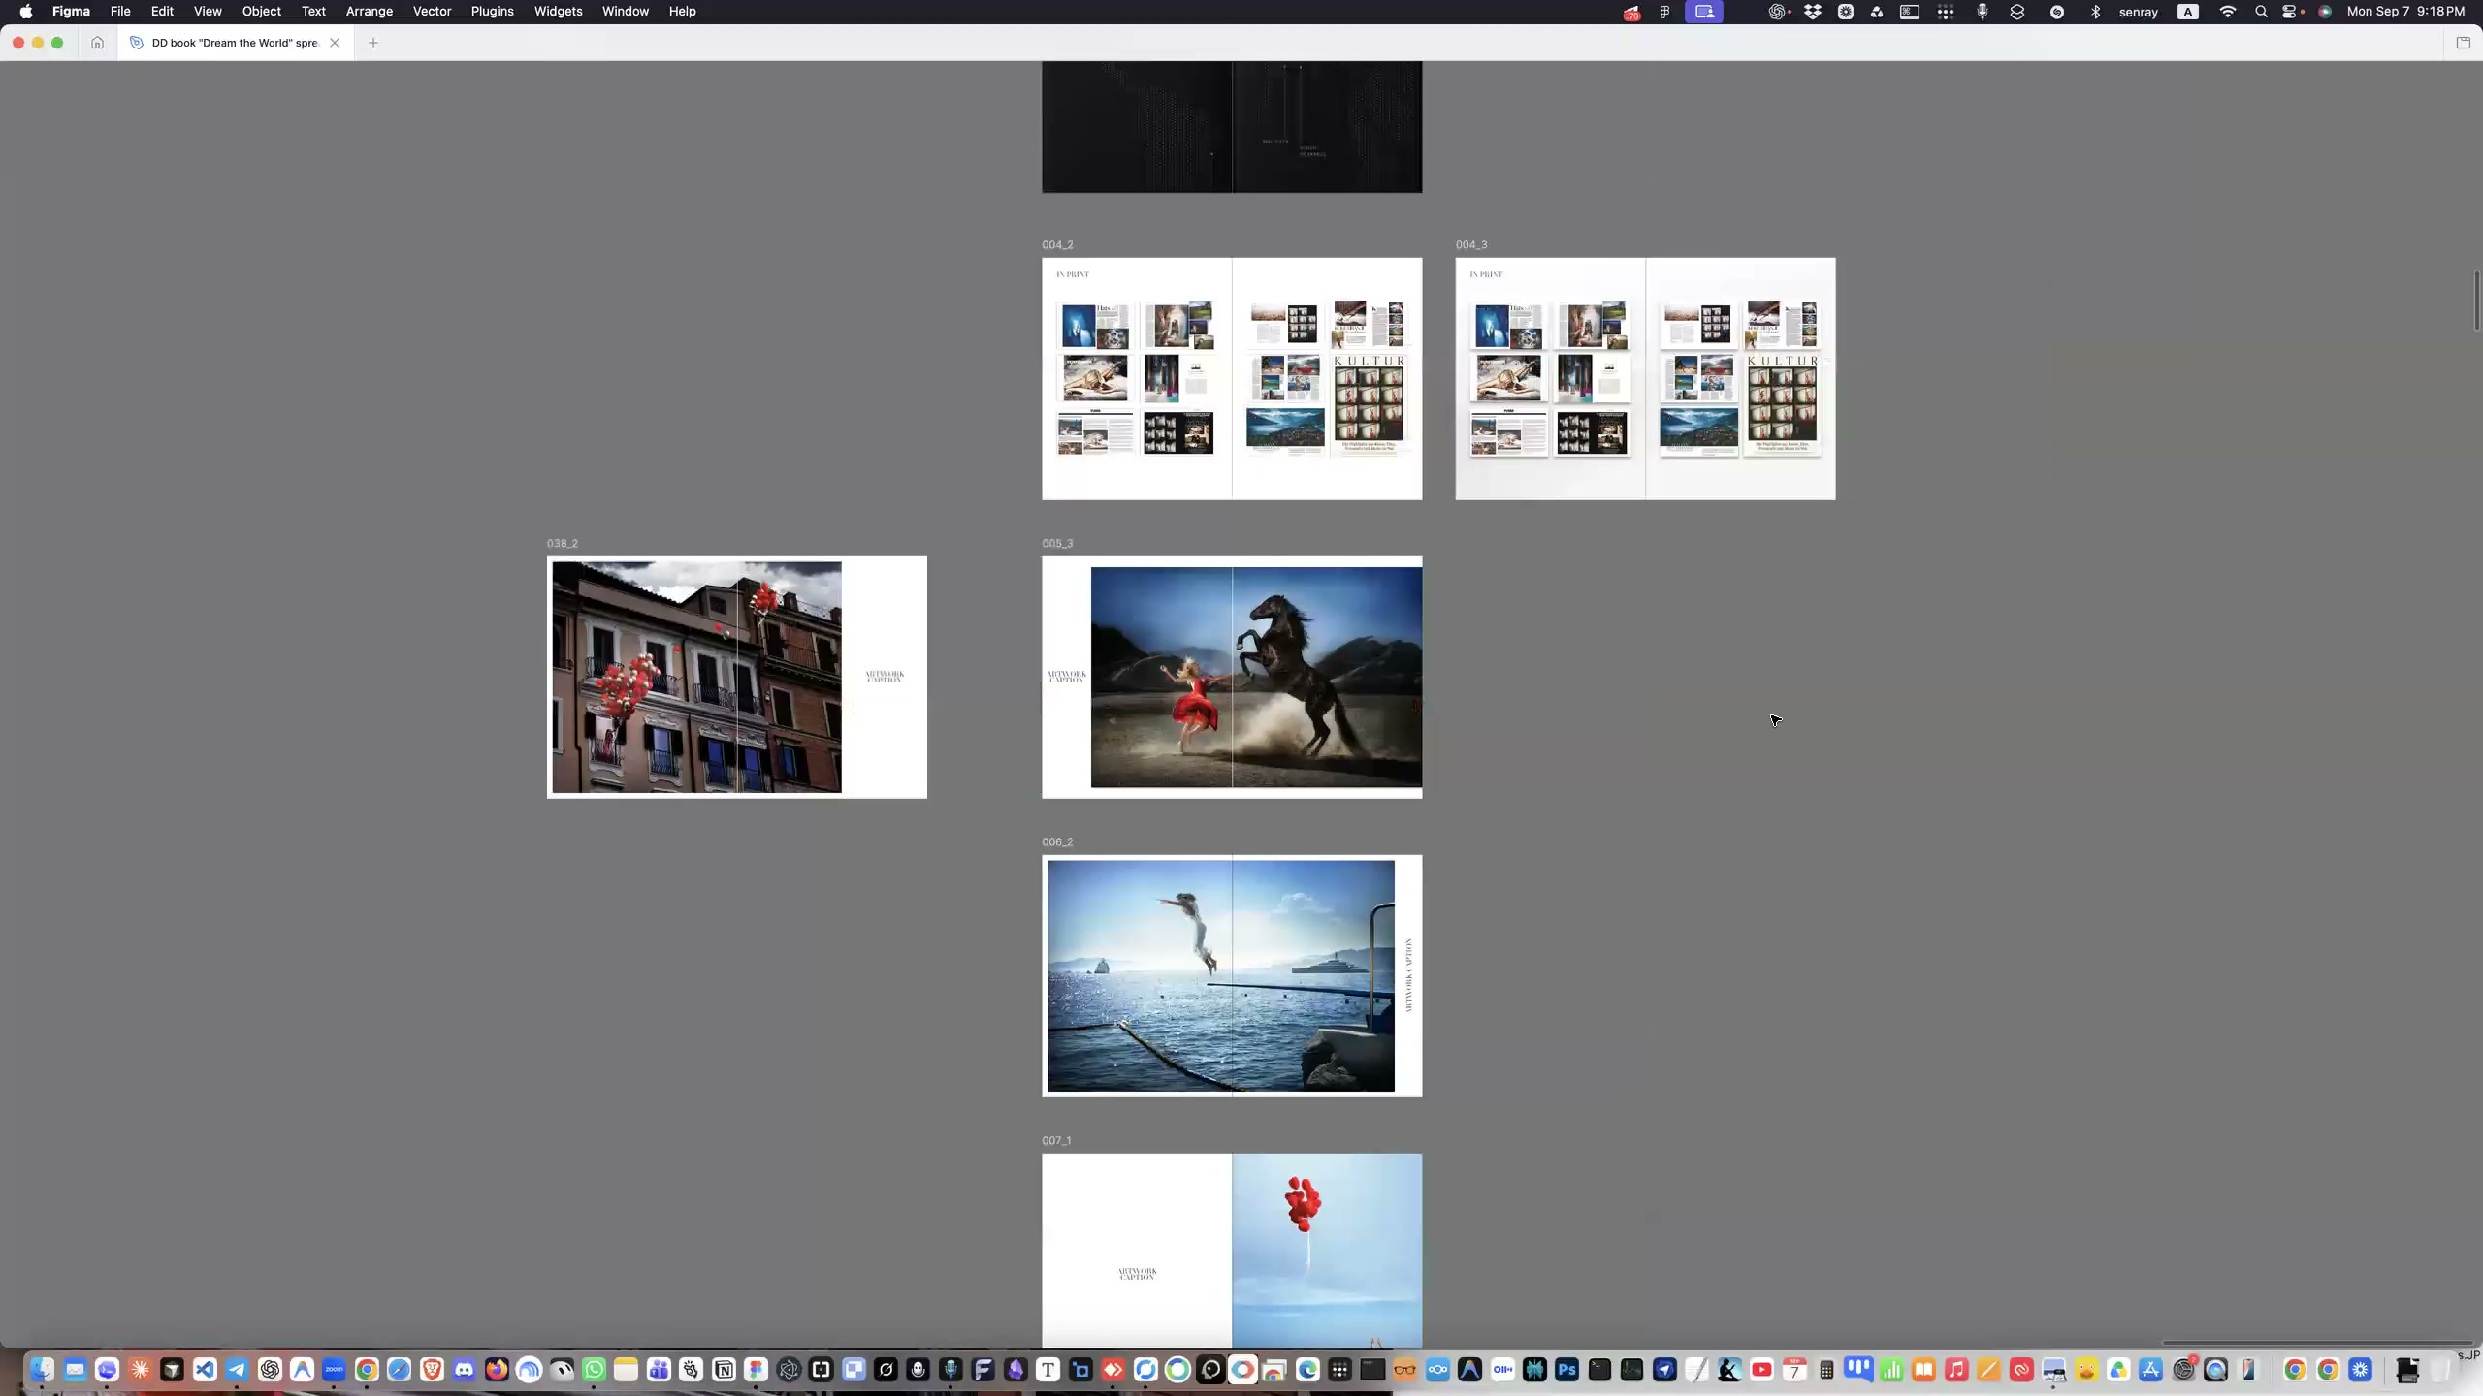Open the Bluetooth menu bar icon

2095,12
